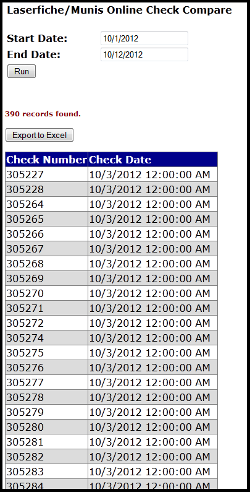This screenshot has height=492, width=250.
Task: Select check number 305274 cell
Action: click(47, 338)
